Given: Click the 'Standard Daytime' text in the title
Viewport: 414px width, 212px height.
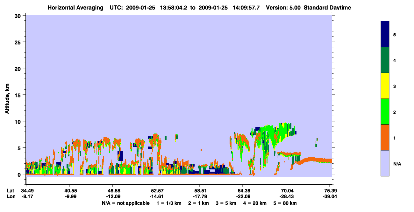Looking at the screenshot, I should point(327,8).
